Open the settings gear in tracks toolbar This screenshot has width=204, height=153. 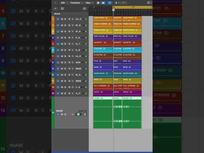148,3
